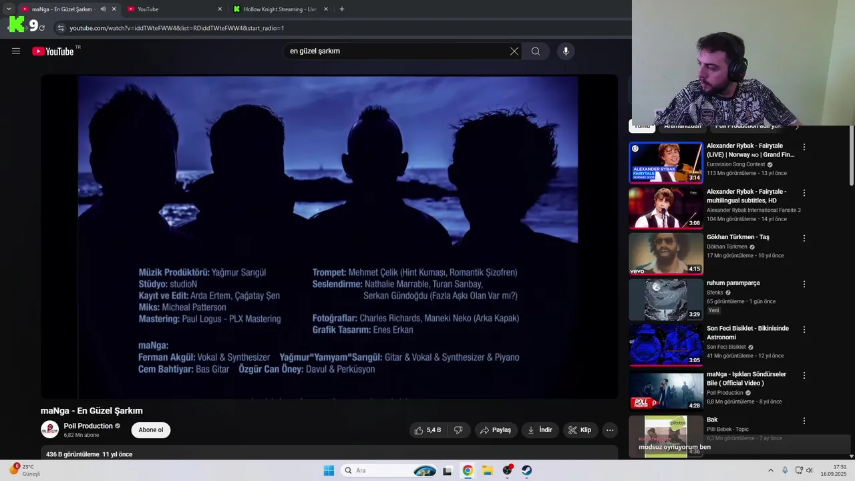Dislike the video with thumbs-down
855x481 pixels.
pos(459,430)
